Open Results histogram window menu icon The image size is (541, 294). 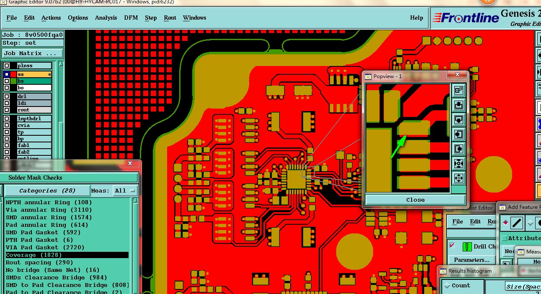(x=443, y=271)
